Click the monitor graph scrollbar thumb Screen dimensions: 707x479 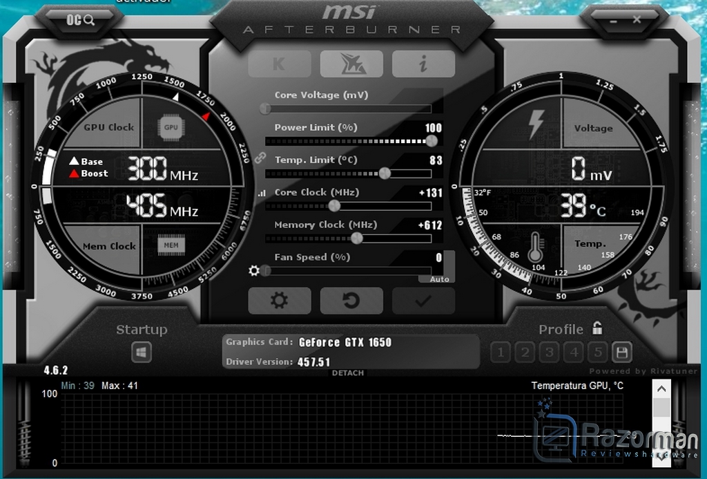tap(661, 408)
